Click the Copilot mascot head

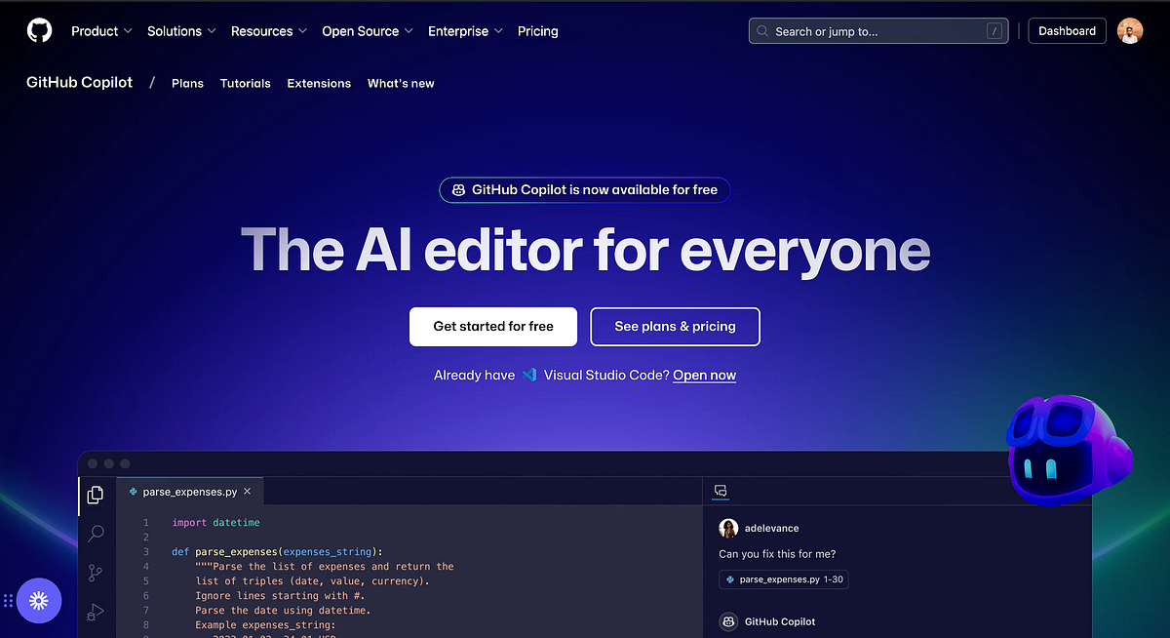point(1068,450)
